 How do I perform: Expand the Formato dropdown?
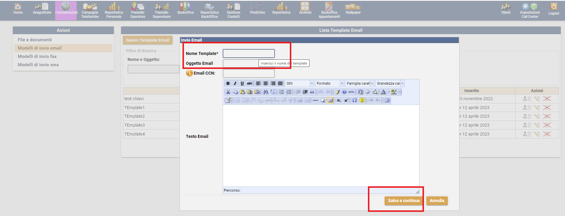[330, 83]
